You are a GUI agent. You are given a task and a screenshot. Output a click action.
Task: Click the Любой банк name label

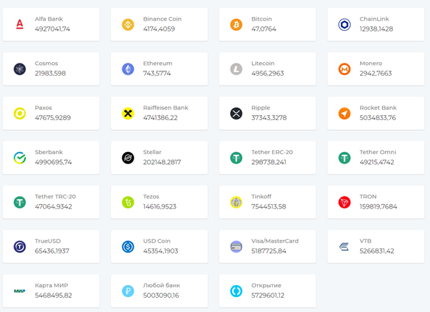pos(162,286)
